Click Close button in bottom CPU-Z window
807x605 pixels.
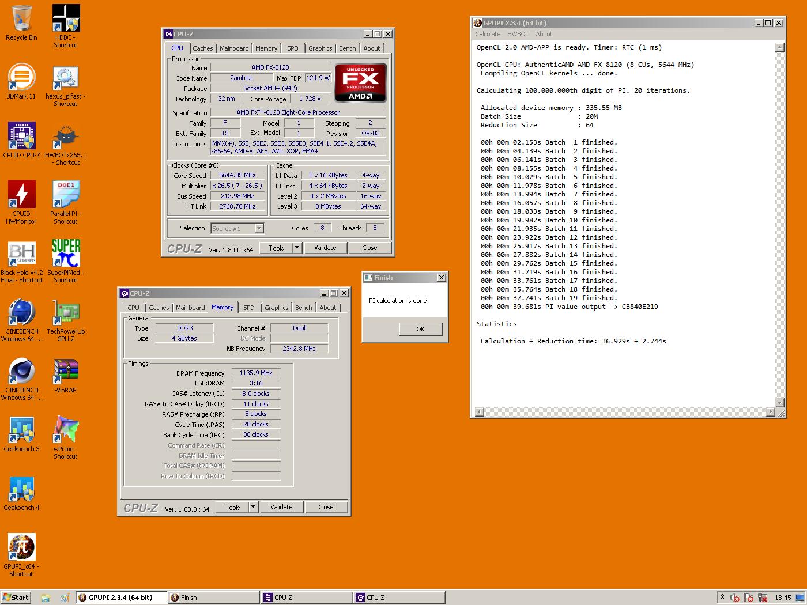pos(326,507)
